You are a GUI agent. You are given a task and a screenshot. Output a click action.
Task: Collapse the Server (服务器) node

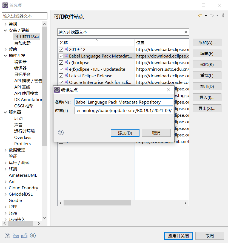[5, 112]
